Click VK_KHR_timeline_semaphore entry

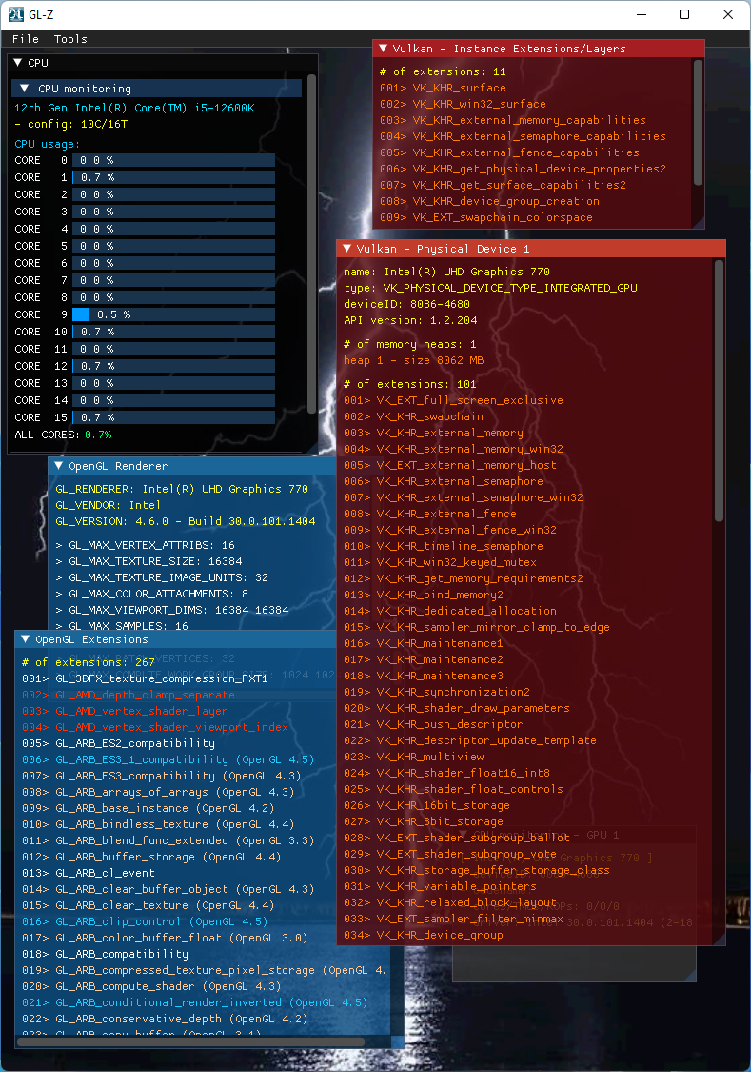pyautogui.click(x=444, y=546)
